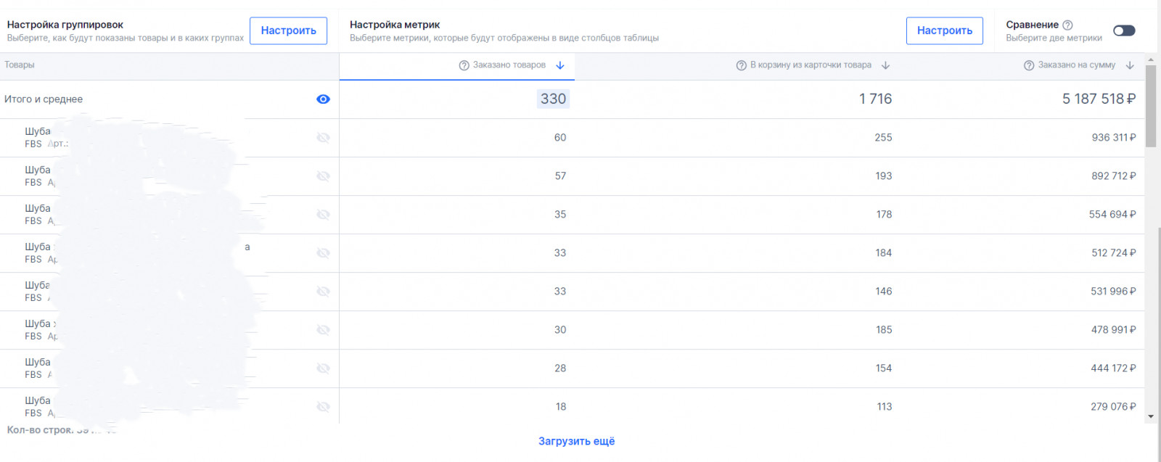This screenshot has height=462, width=1161.
Task: Click 'Загрузить ещё' link
Action: point(576,441)
